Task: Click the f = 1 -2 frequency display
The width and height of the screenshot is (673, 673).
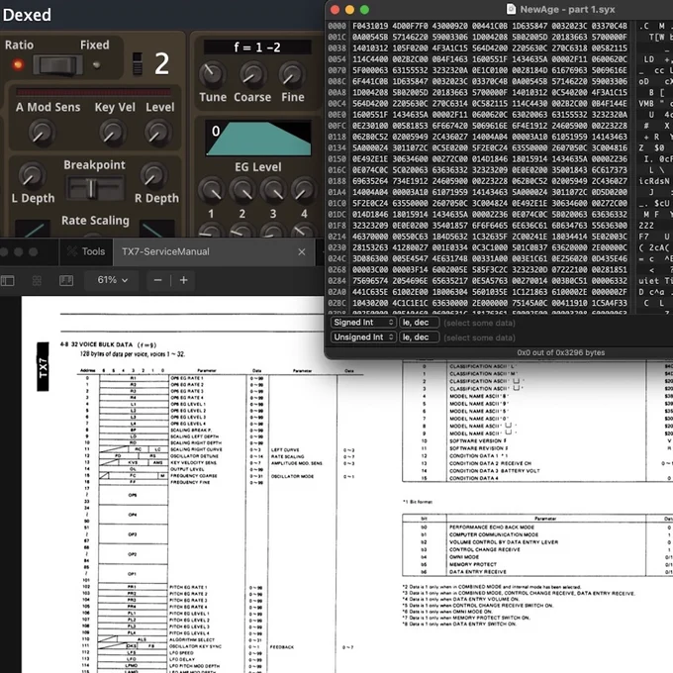Action: pos(257,47)
